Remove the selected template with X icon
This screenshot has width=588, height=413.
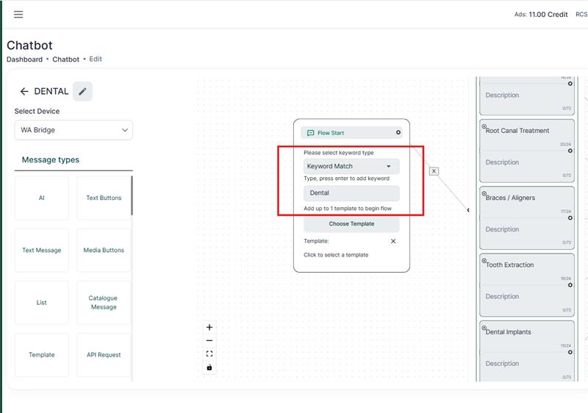(x=392, y=241)
